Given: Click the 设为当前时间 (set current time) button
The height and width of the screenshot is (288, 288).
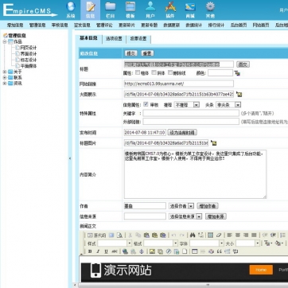Looking at the screenshot, I should (182, 132).
